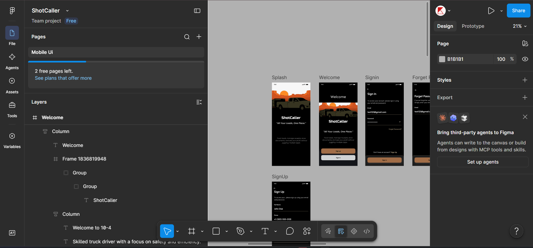Close the third-party agents banner
Viewport: 533px width, 248px height.
point(525,117)
